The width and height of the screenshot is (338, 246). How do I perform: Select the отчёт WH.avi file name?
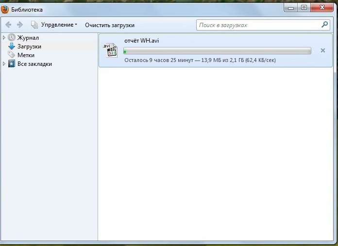click(141, 40)
